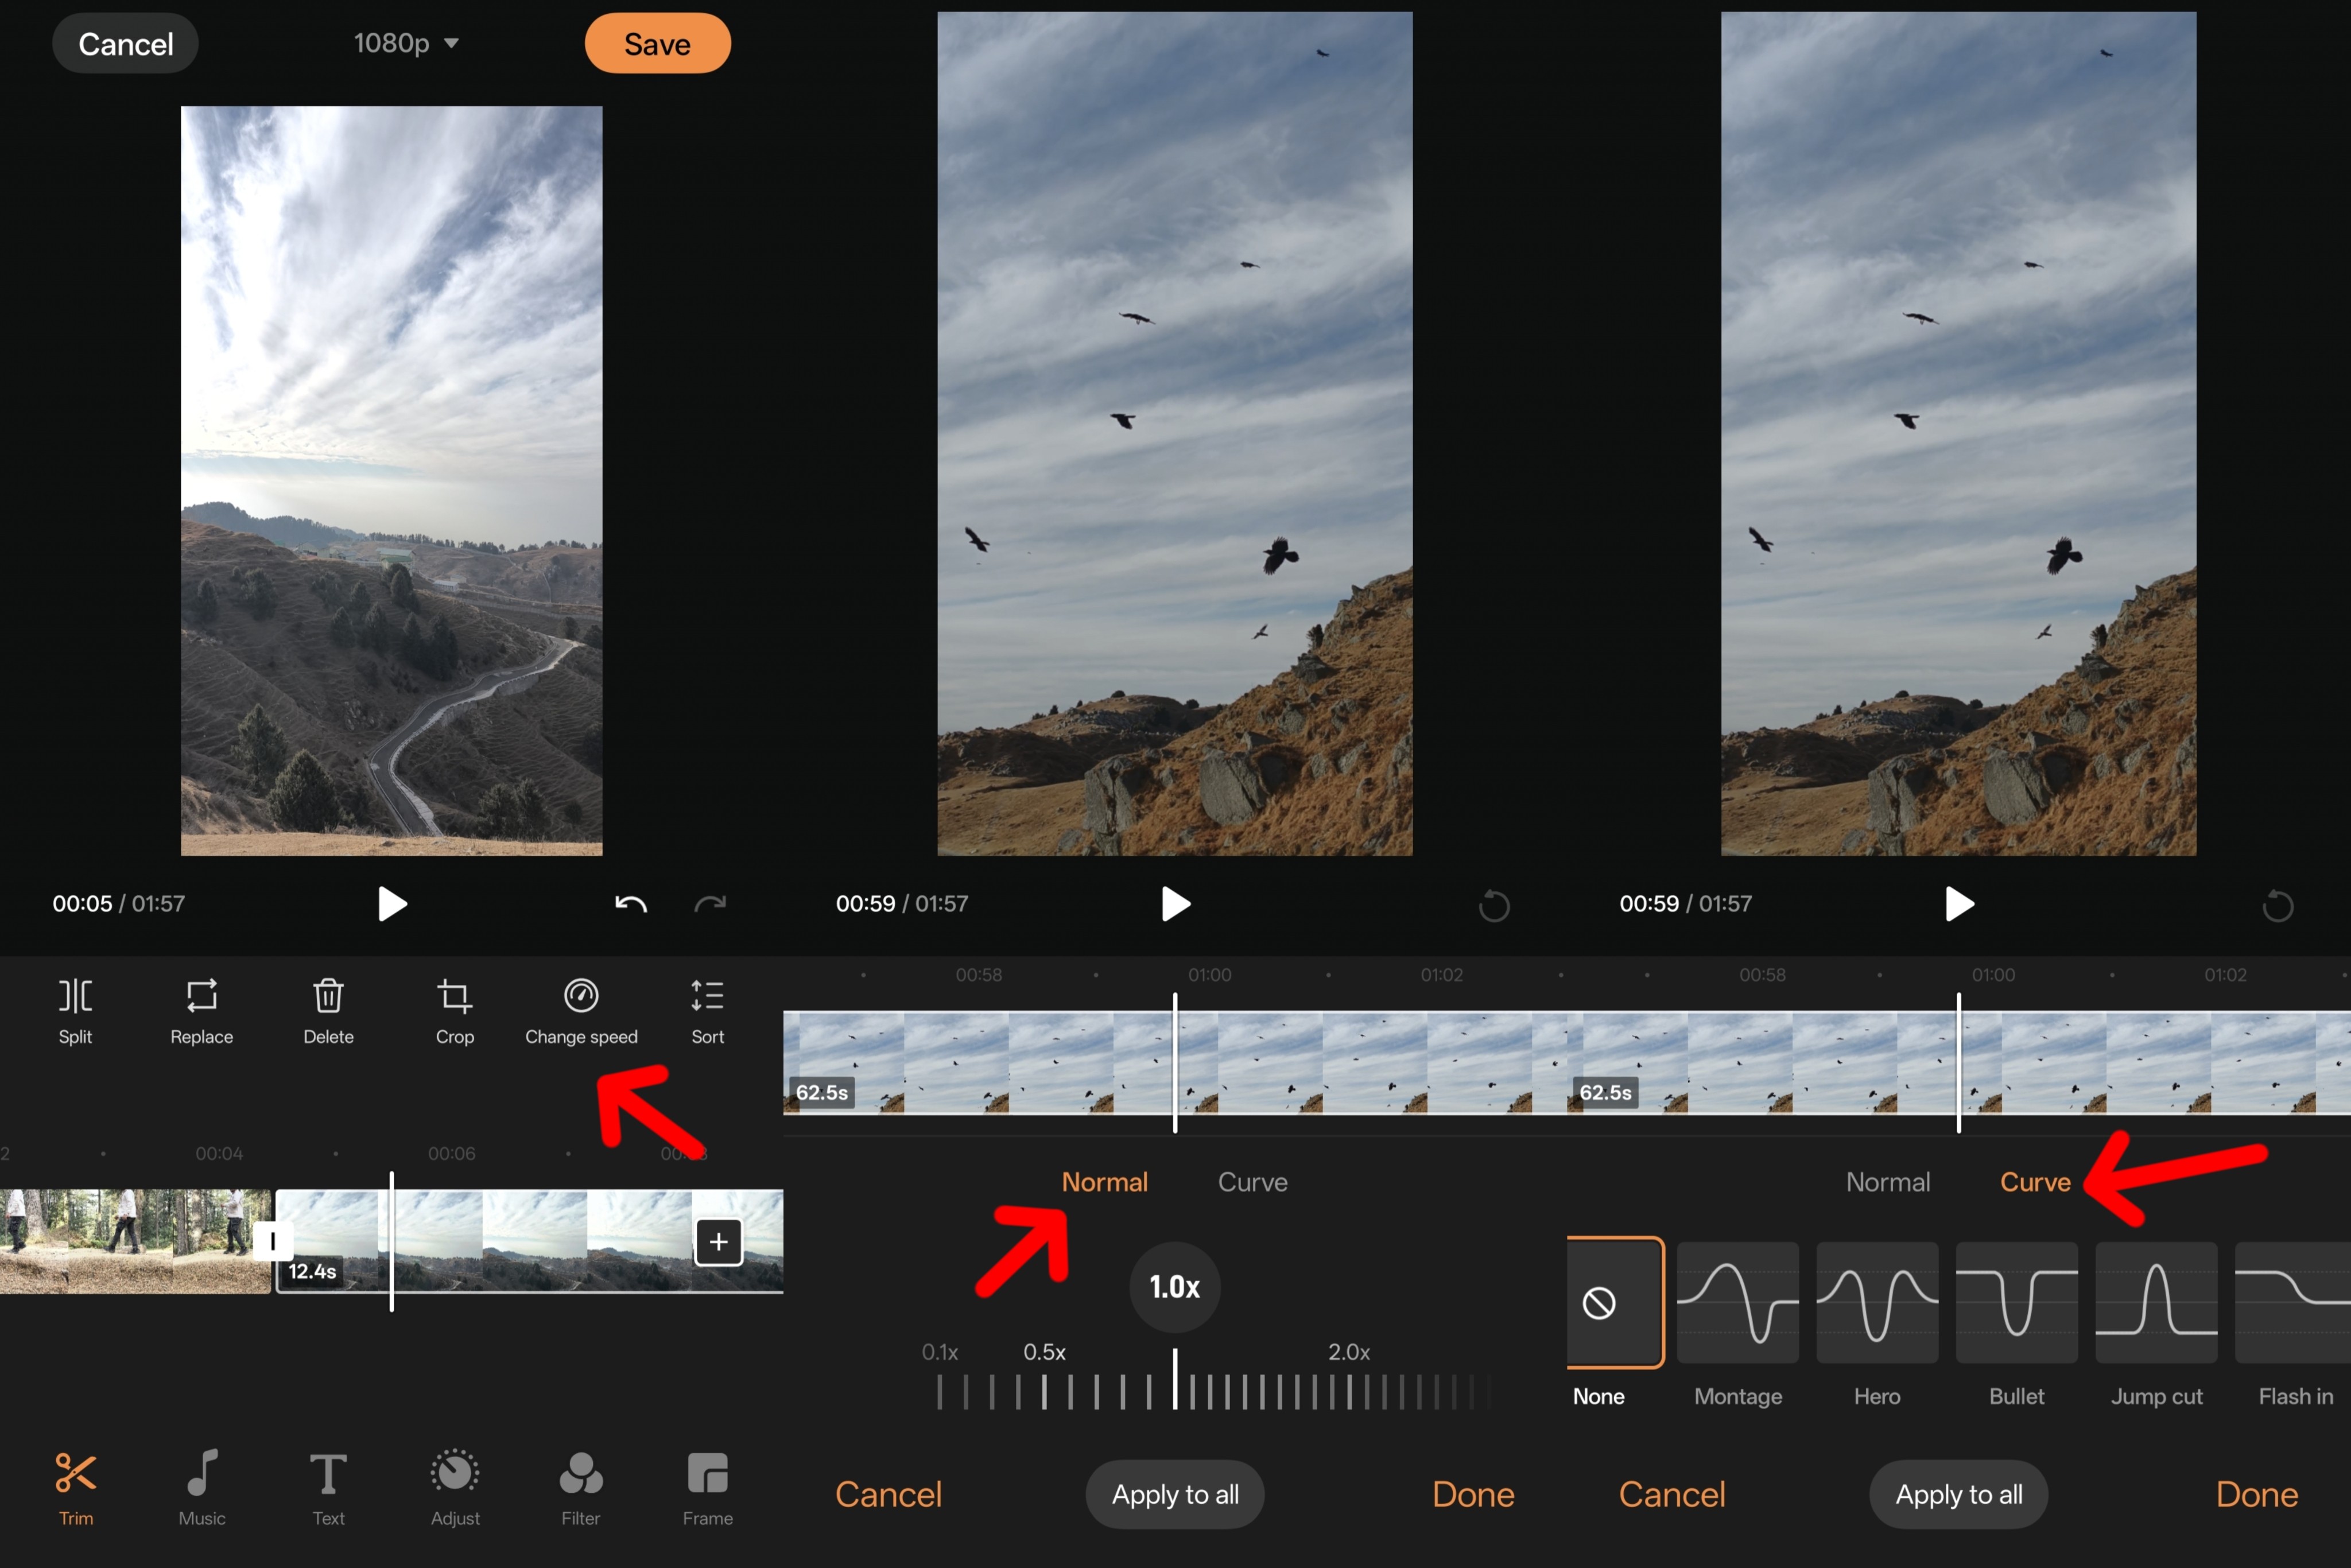Save the video project
Screen dimensions: 2351x1568
(657, 43)
